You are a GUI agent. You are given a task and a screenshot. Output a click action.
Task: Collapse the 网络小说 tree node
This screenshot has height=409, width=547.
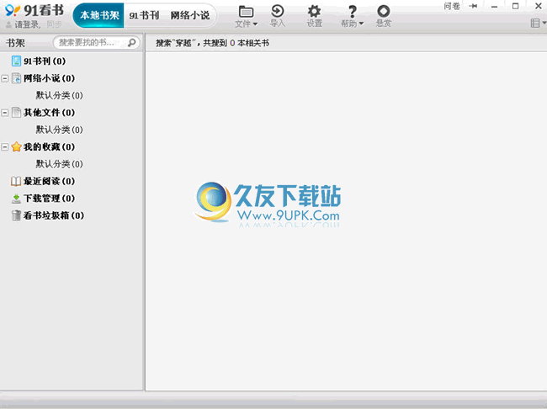tap(5, 78)
